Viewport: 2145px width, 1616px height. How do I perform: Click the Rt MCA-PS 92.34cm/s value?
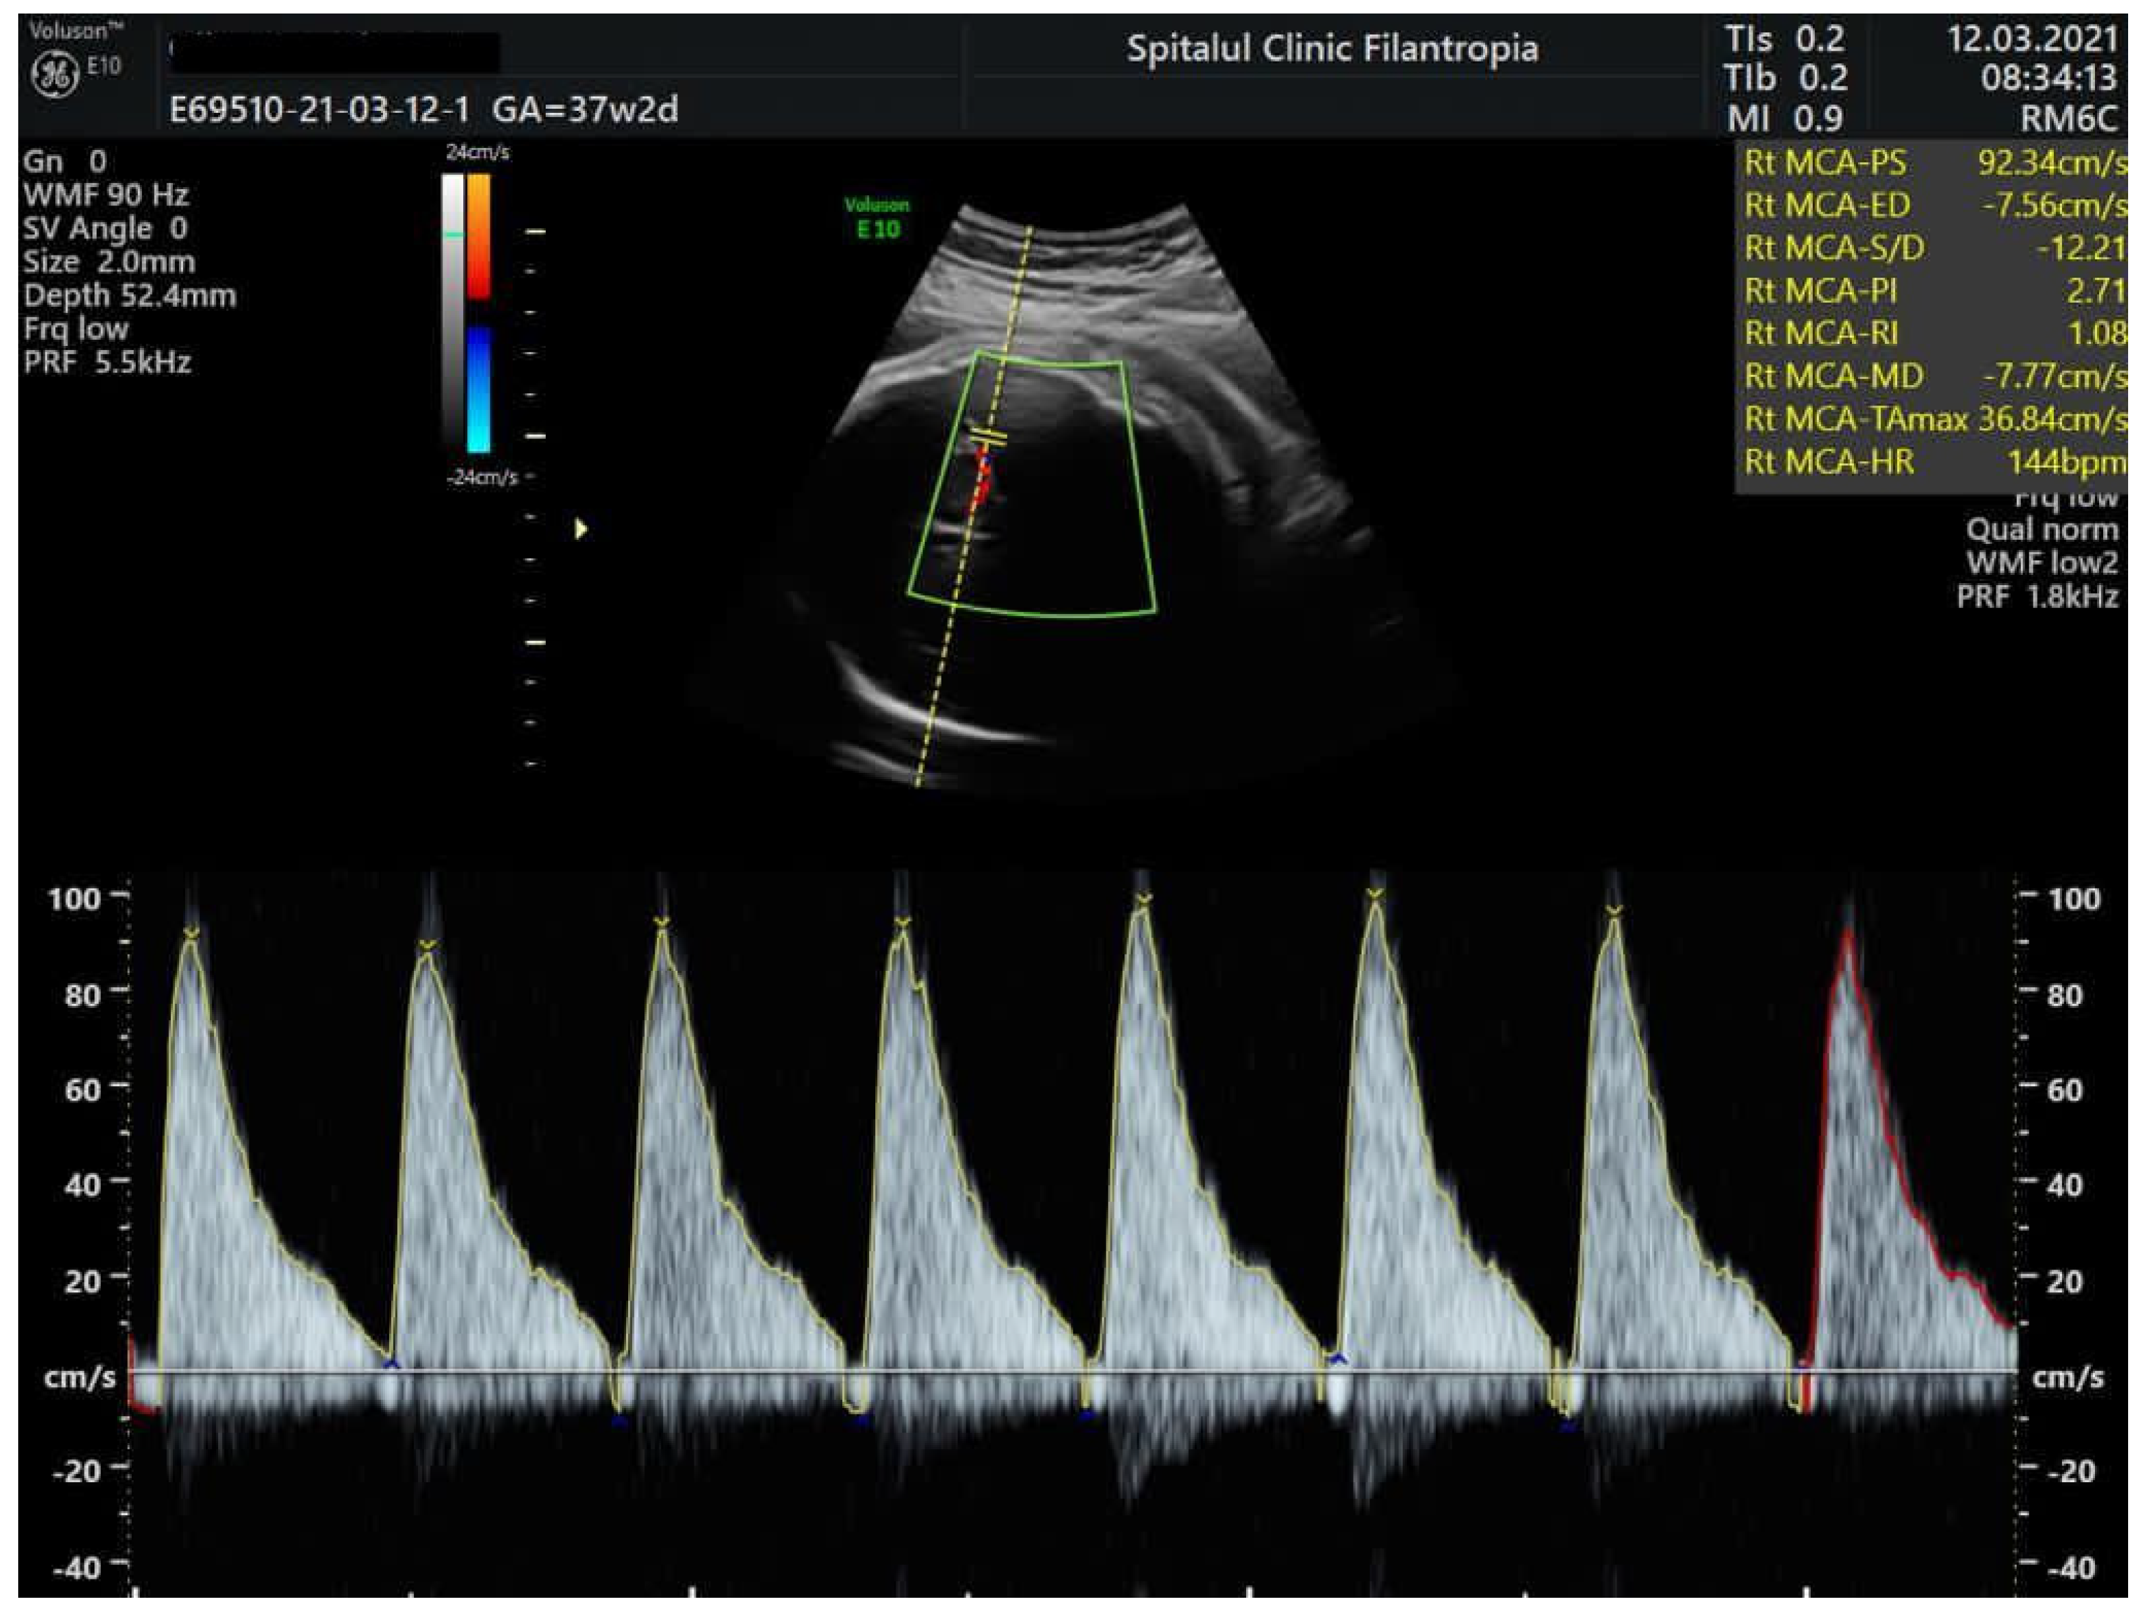2051,162
